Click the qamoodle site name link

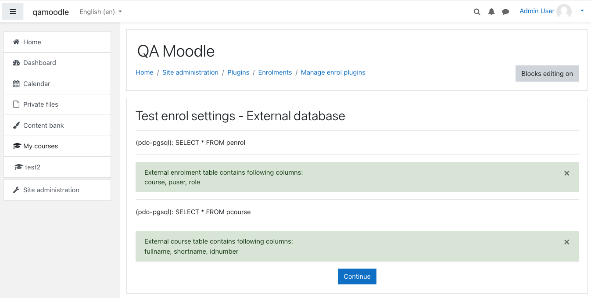[50, 12]
